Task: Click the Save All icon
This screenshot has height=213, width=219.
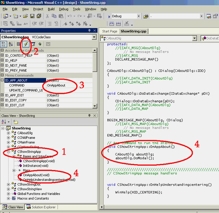Action: [39, 16]
